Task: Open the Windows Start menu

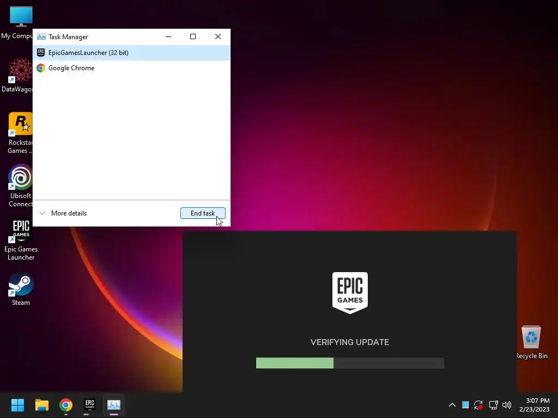Action: [17, 405]
